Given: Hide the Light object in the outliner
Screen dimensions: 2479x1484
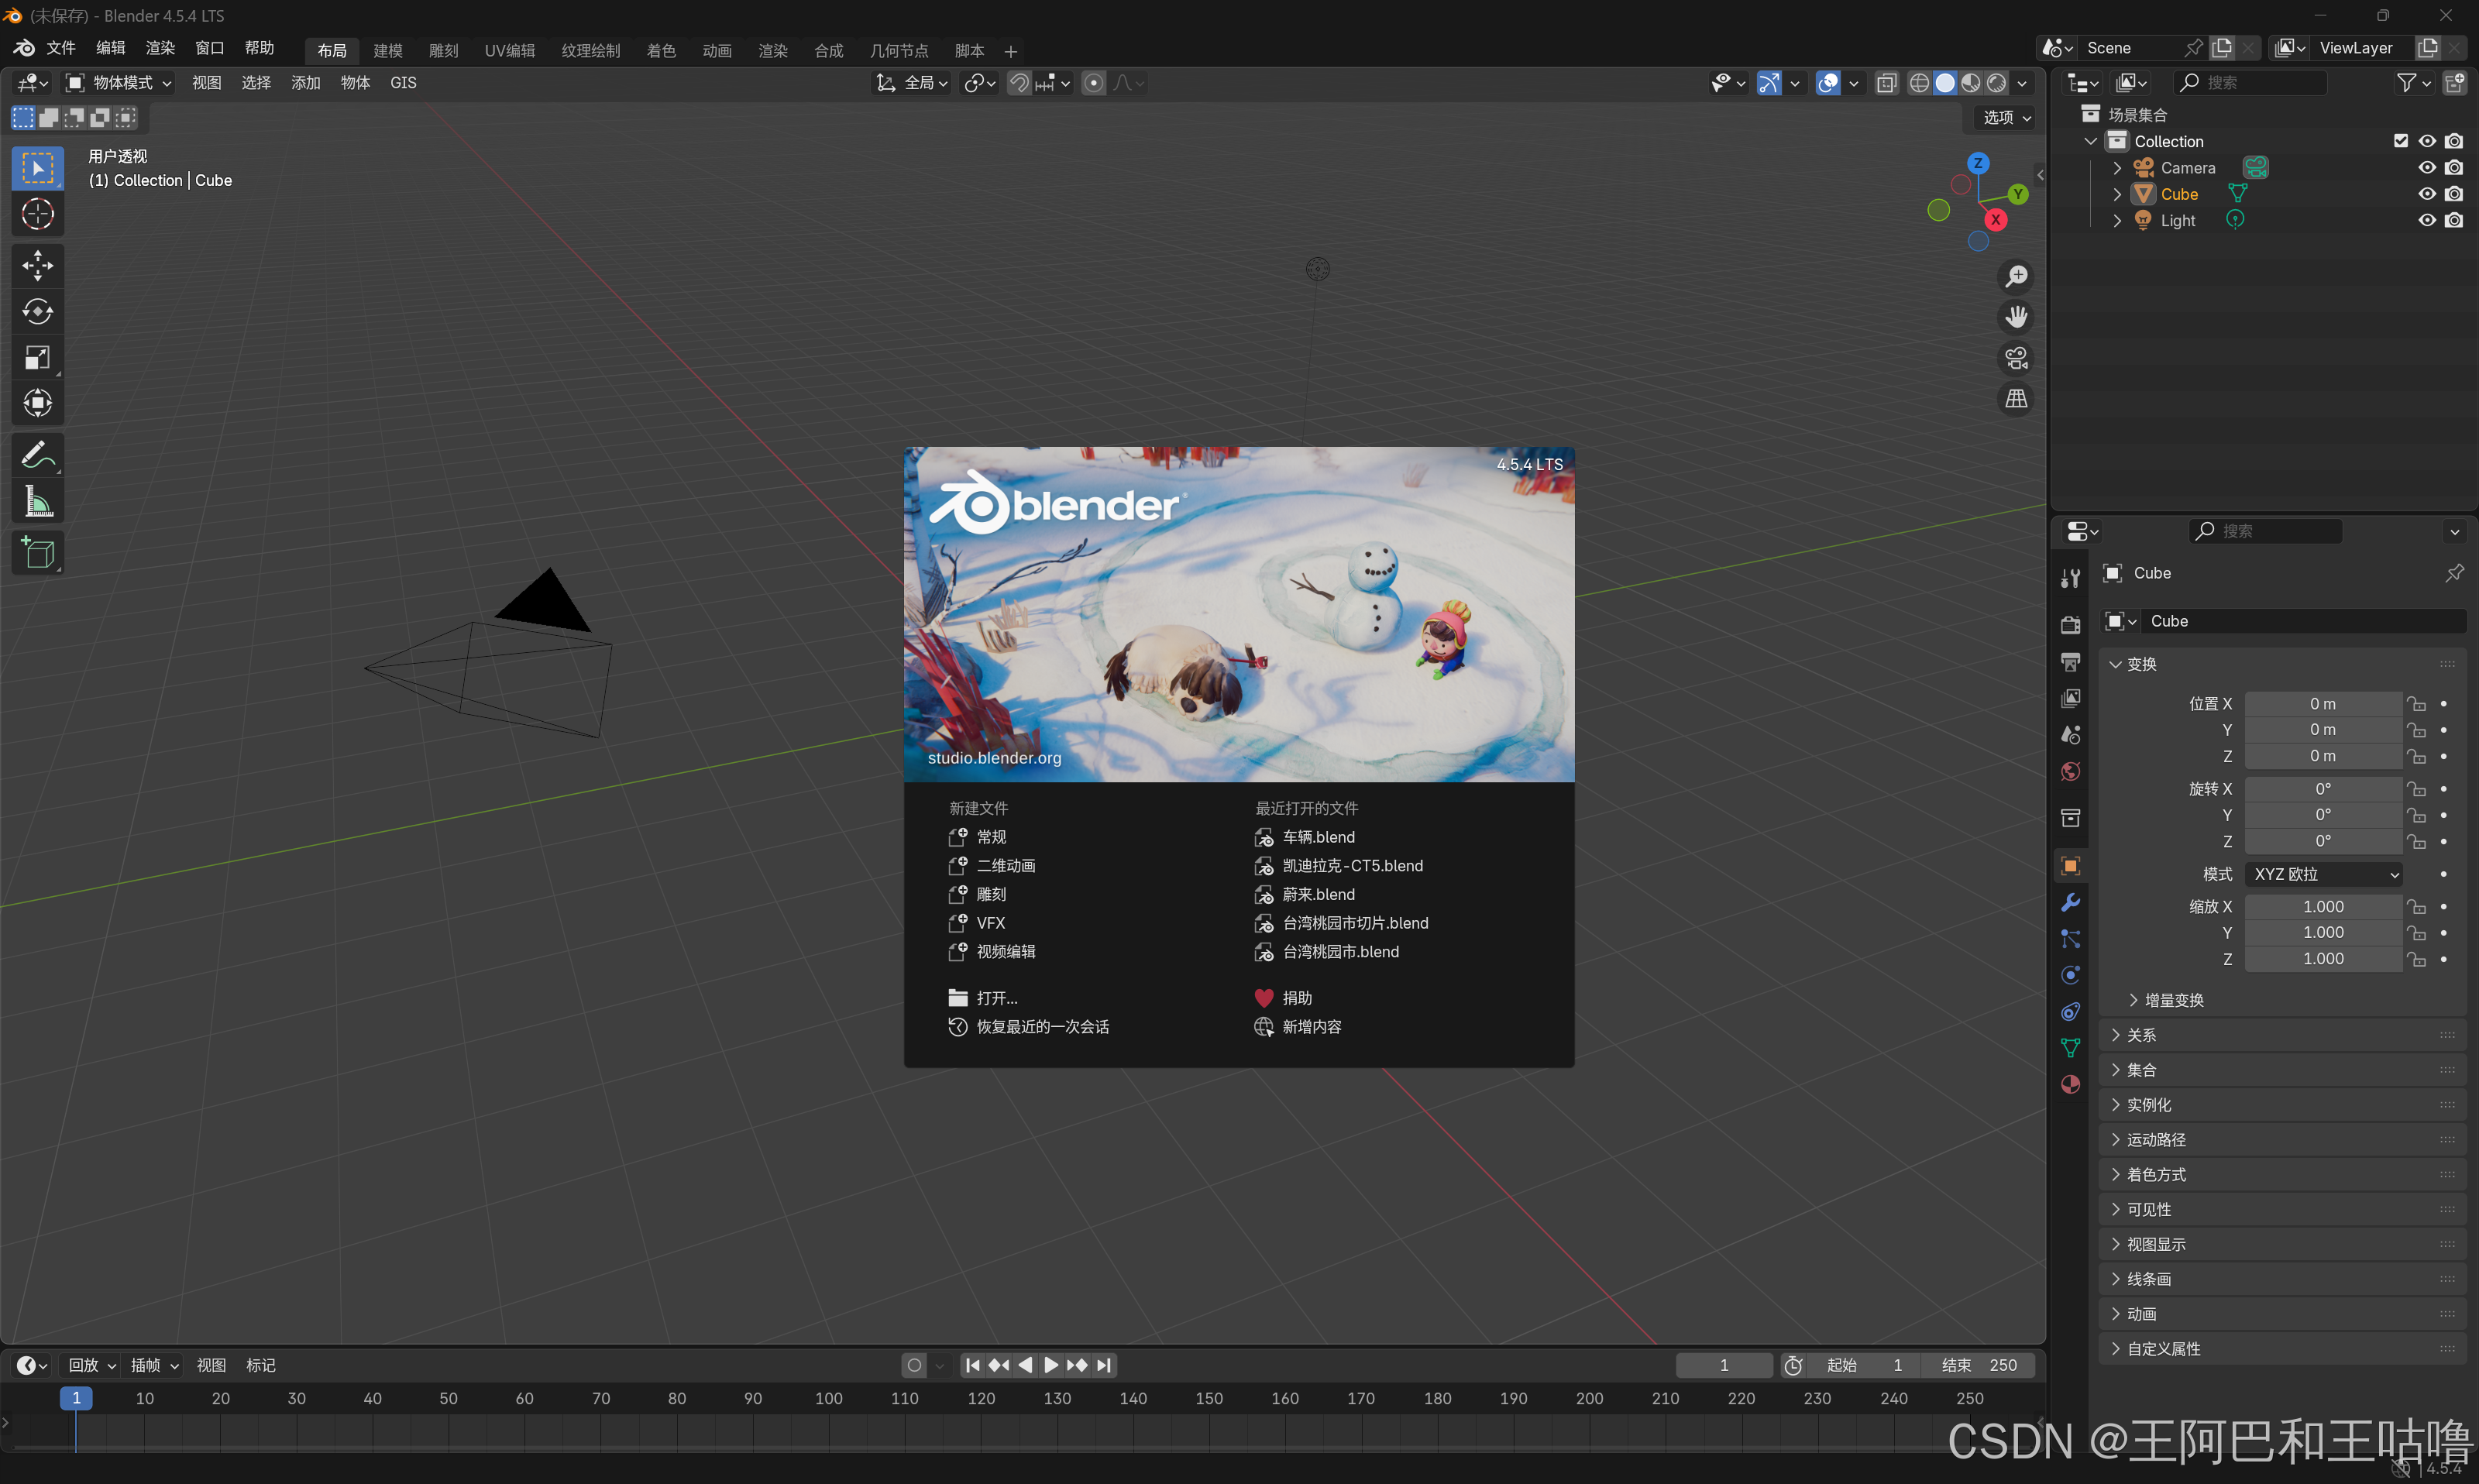Looking at the screenshot, I should pos(2426,220).
